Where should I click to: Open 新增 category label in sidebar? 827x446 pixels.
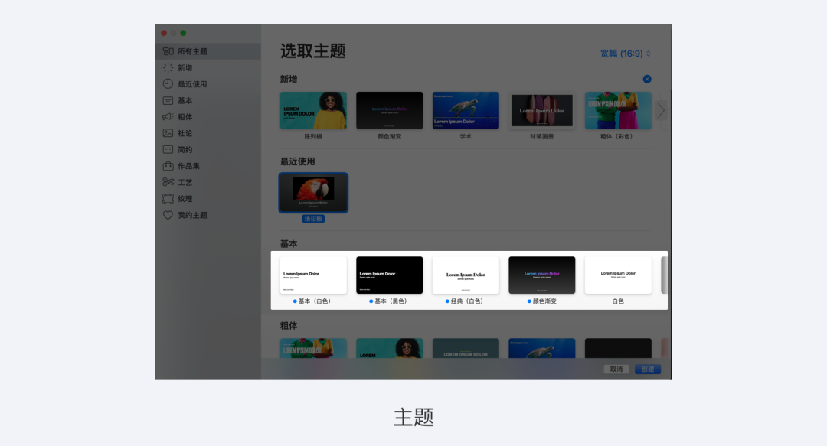tap(185, 67)
